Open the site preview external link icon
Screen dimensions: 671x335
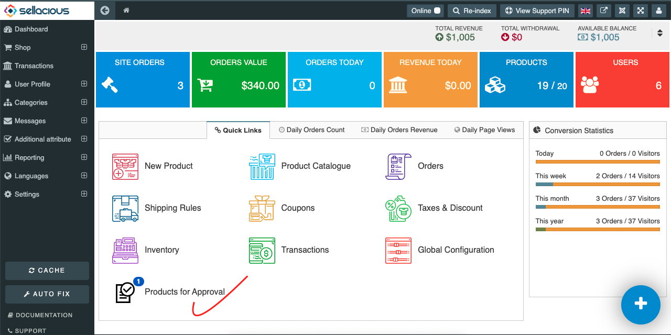coord(604,10)
